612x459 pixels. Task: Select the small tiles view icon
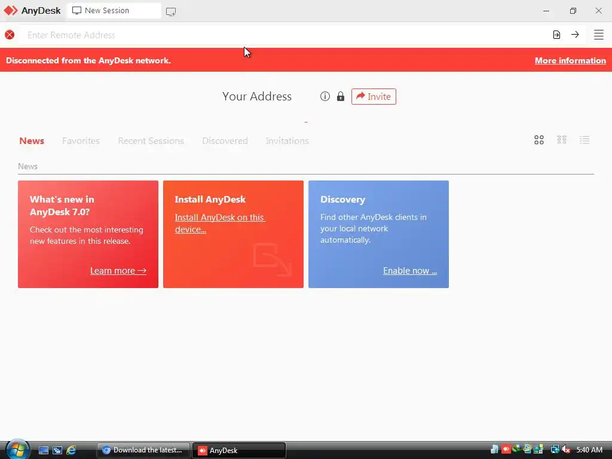pyautogui.click(x=562, y=140)
